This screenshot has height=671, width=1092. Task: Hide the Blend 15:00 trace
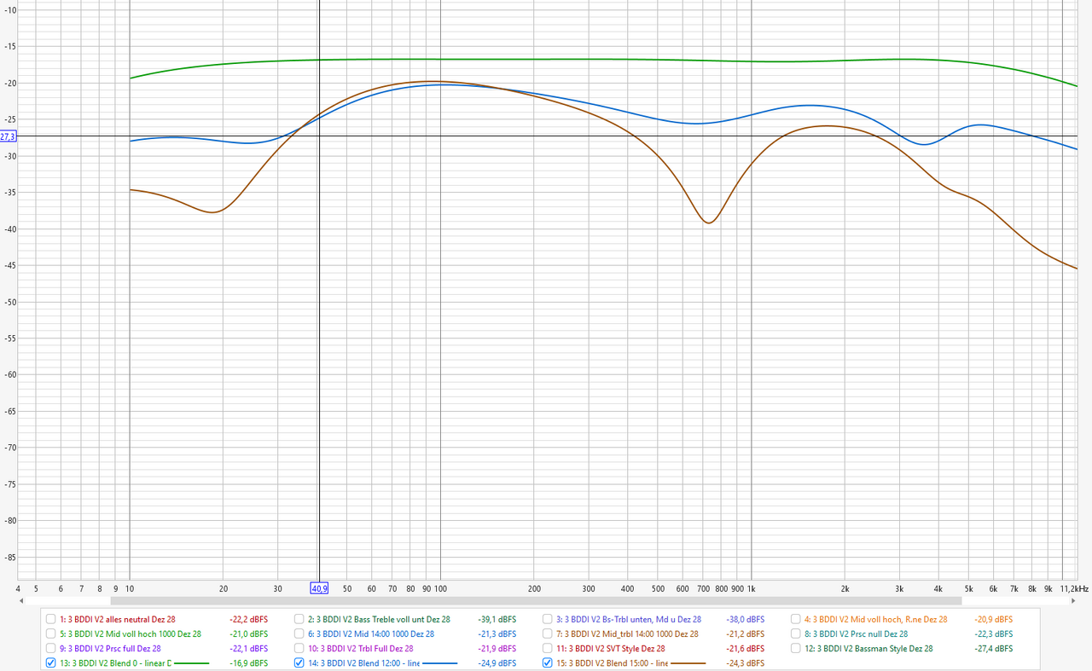coord(548,663)
